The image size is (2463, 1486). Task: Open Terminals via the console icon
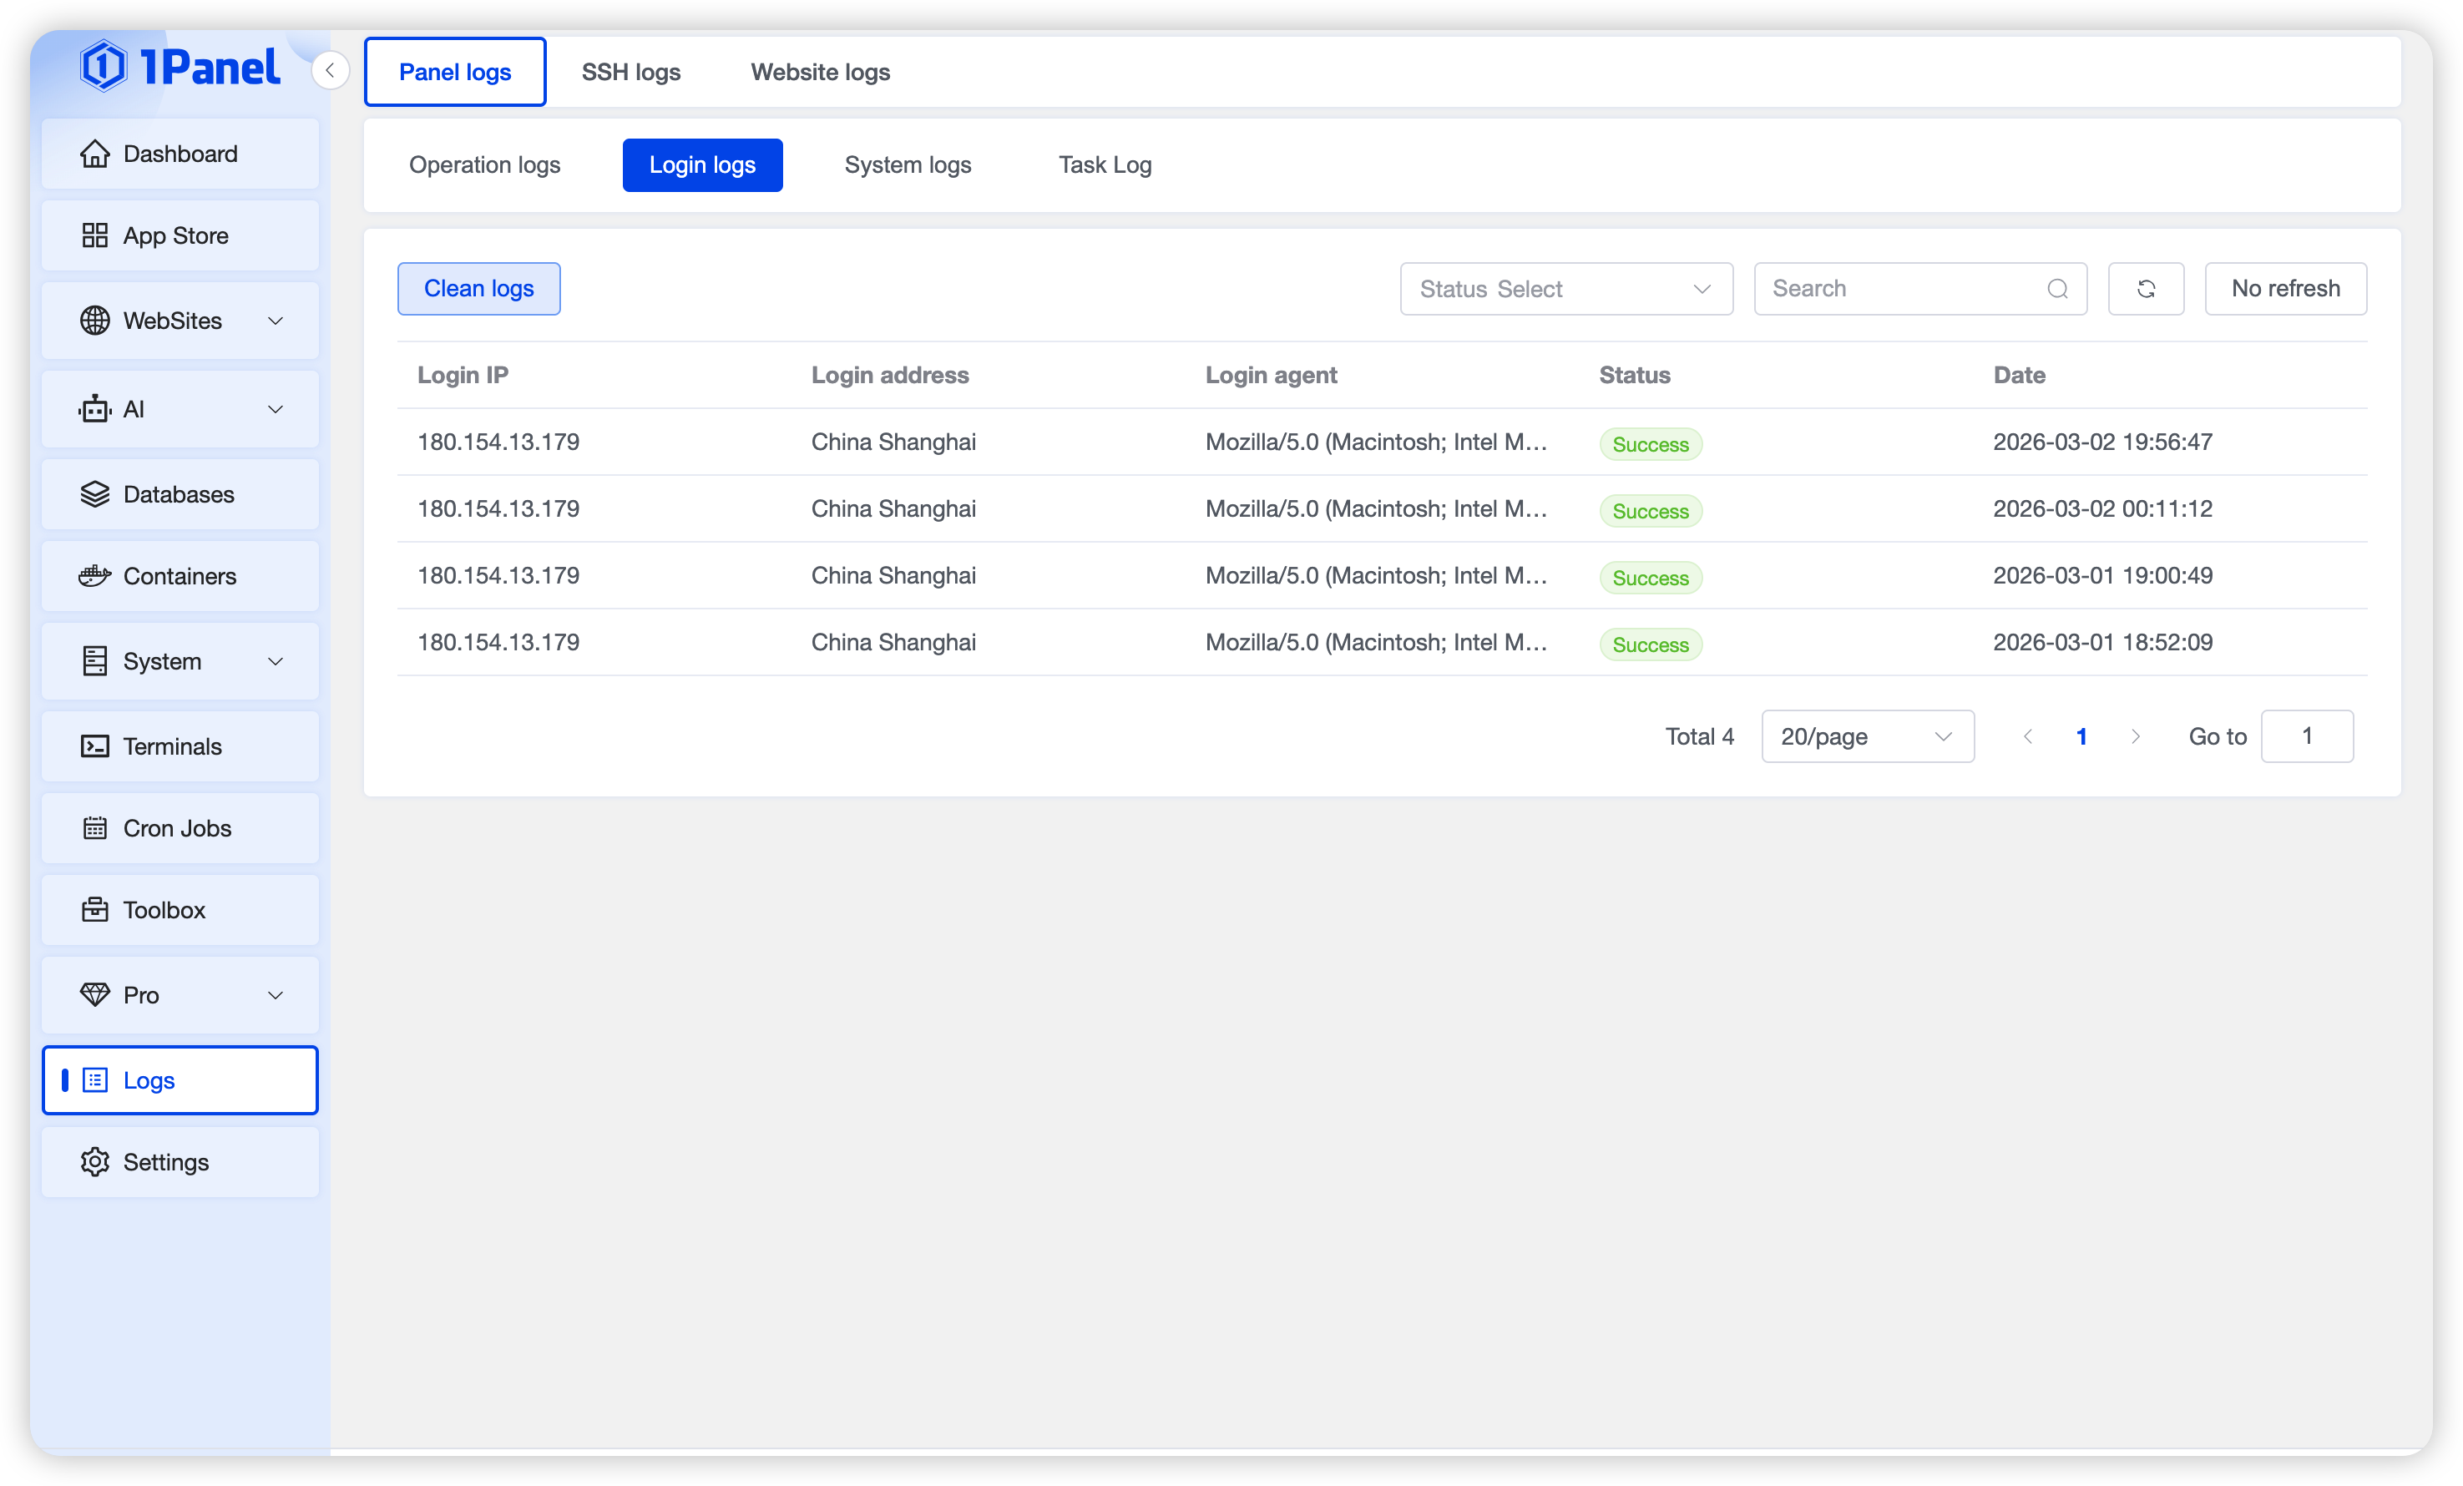coord(95,746)
